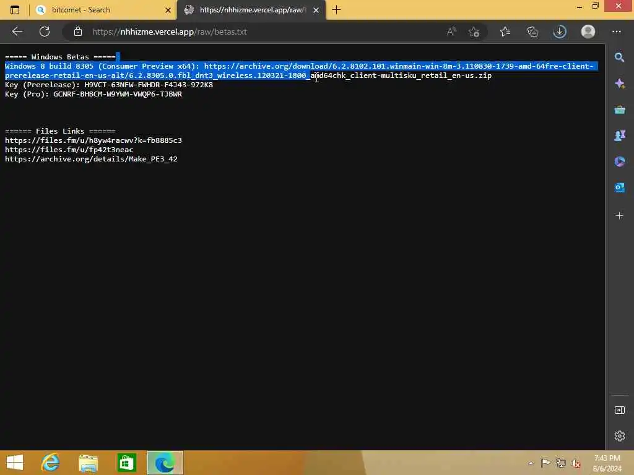The width and height of the screenshot is (634, 475).
Task: Show Downloads flyout
Action: point(560,32)
